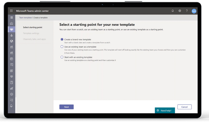Open Org-wide settings gear in sidebar
This screenshot has width=209, height=122.
click(x=12, y=94)
